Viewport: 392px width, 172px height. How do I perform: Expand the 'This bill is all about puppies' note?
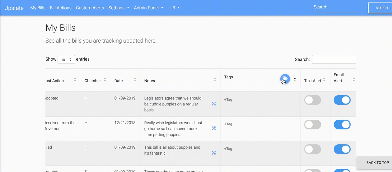214,153
